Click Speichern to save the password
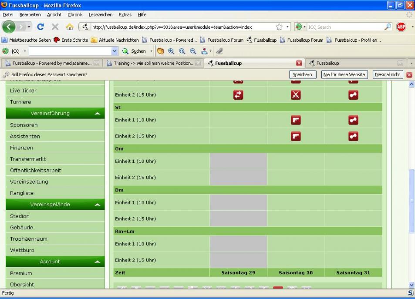This screenshot has width=415, height=299. 302,74
